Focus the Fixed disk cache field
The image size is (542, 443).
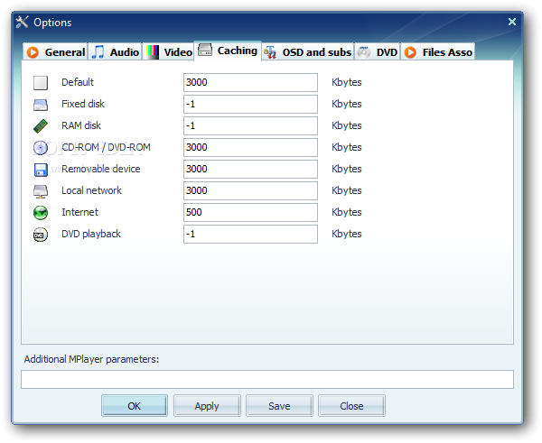click(x=250, y=105)
